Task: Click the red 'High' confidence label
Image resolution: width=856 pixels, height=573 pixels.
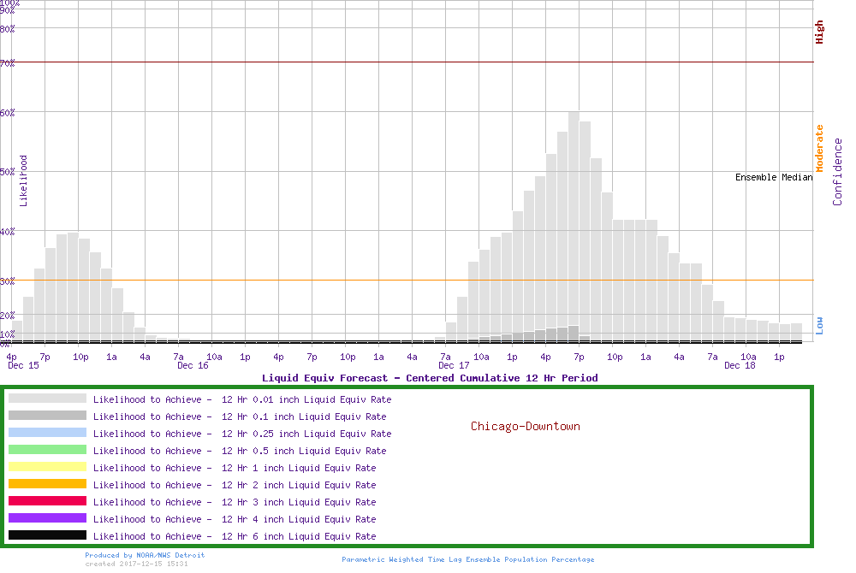Action: tap(819, 32)
